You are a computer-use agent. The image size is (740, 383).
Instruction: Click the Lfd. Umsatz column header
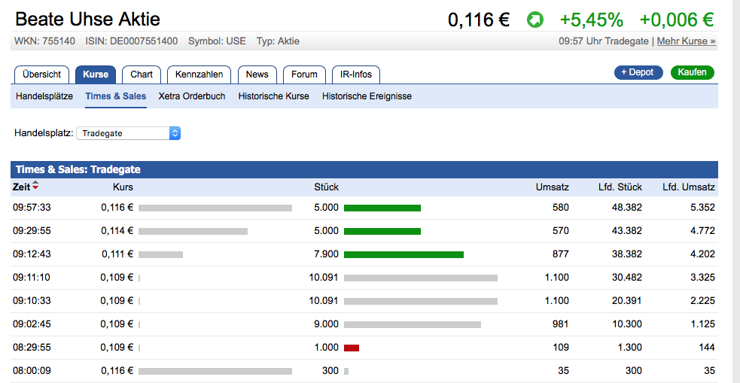pos(689,187)
